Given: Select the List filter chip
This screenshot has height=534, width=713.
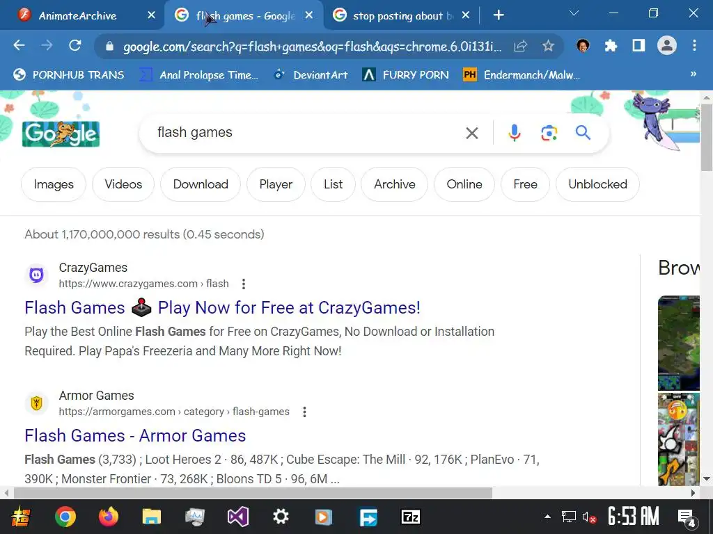Looking at the screenshot, I should [333, 184].
